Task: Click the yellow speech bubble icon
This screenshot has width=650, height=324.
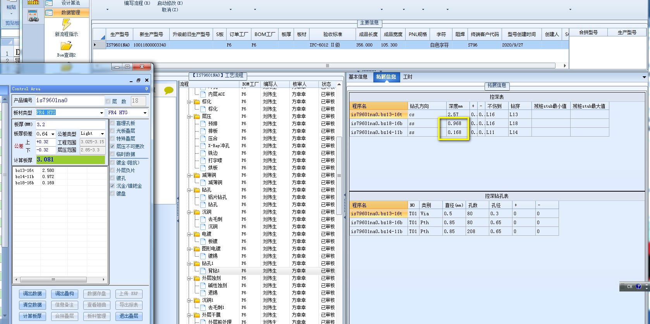Action: tap(169, 91)
